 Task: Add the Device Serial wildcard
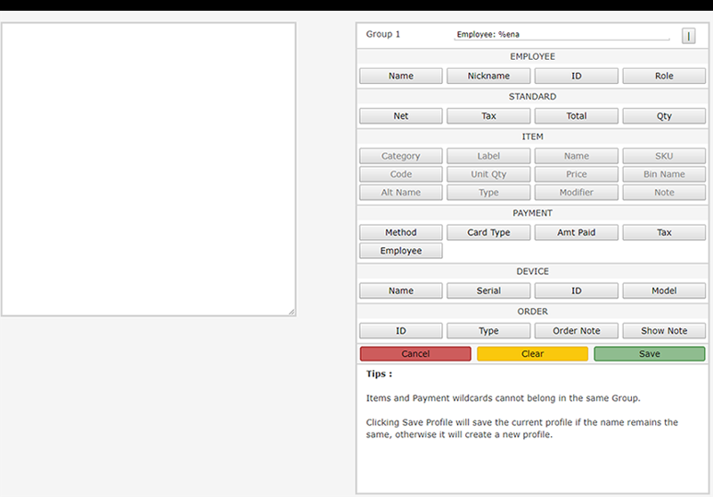coord(488,291)
